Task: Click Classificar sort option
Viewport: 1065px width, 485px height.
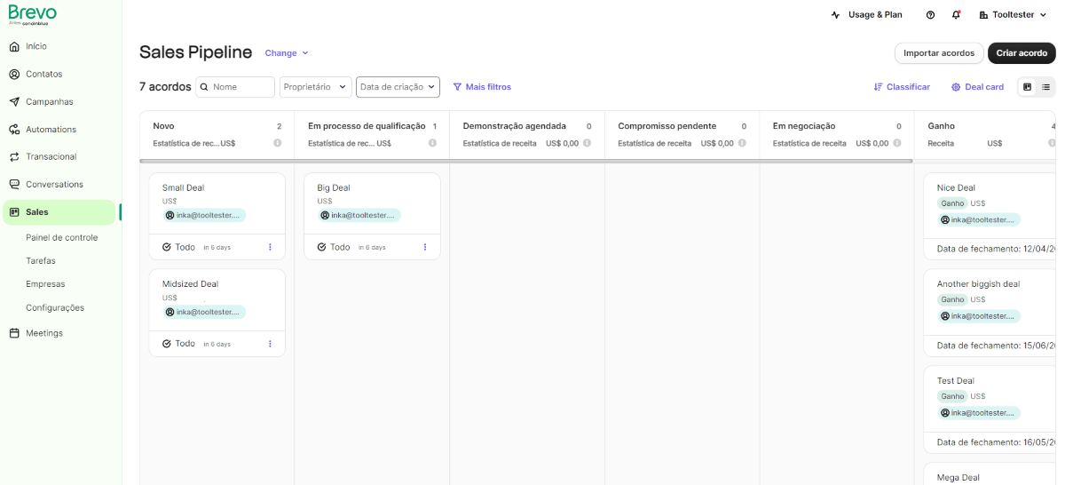Action: [902, 87]
